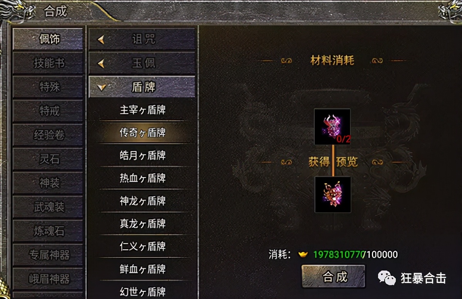Viewport: 462px width, 299px height.
Task: Open the 灵石 tab
Action: point(48,159)
